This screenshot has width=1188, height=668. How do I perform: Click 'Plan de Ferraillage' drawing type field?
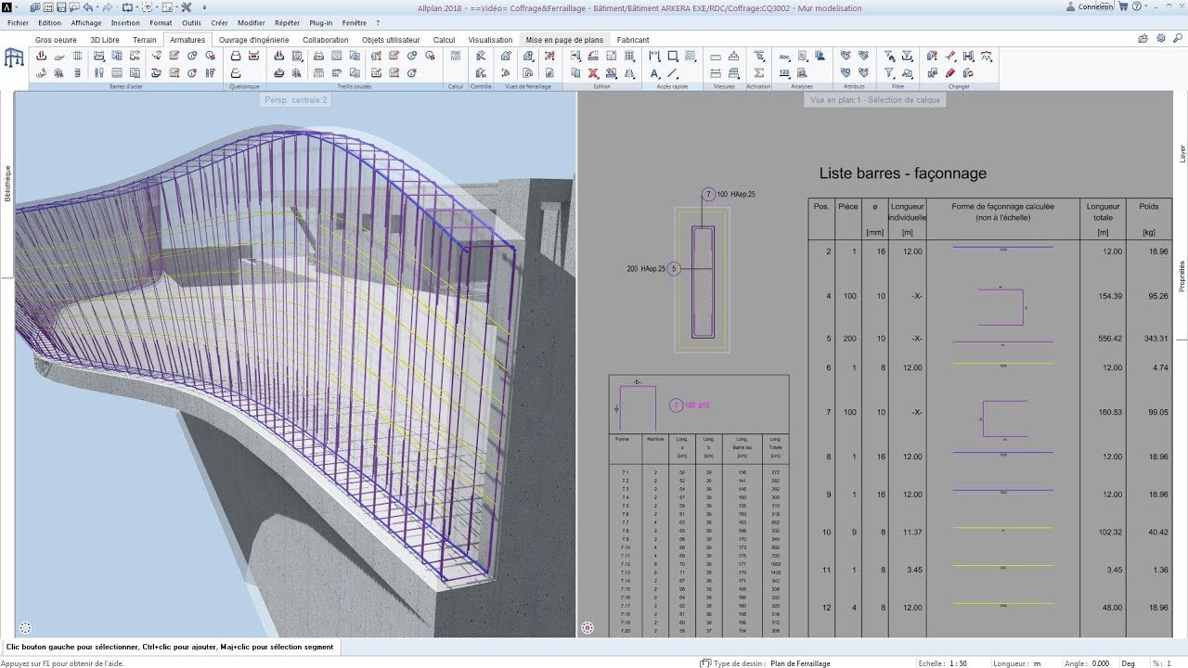point(800,663)
